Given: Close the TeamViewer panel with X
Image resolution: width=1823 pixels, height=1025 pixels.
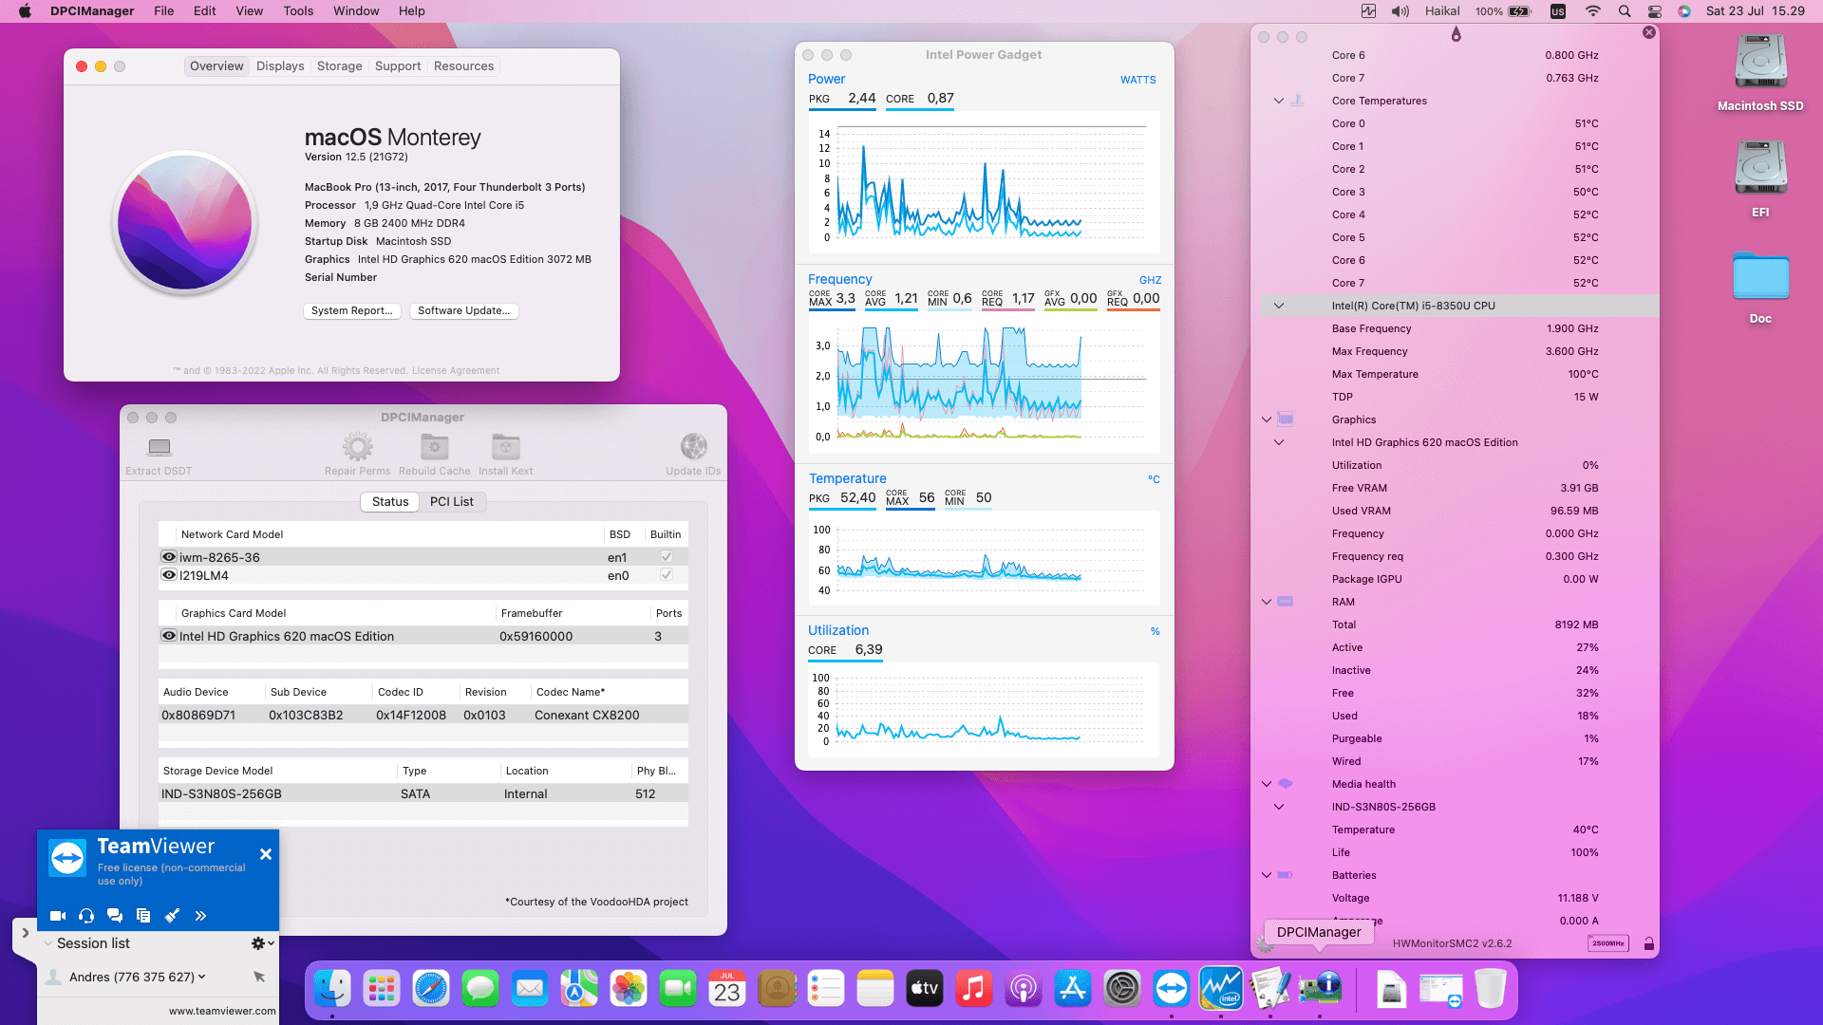Looking at the screenshot, I should (266, 854).
